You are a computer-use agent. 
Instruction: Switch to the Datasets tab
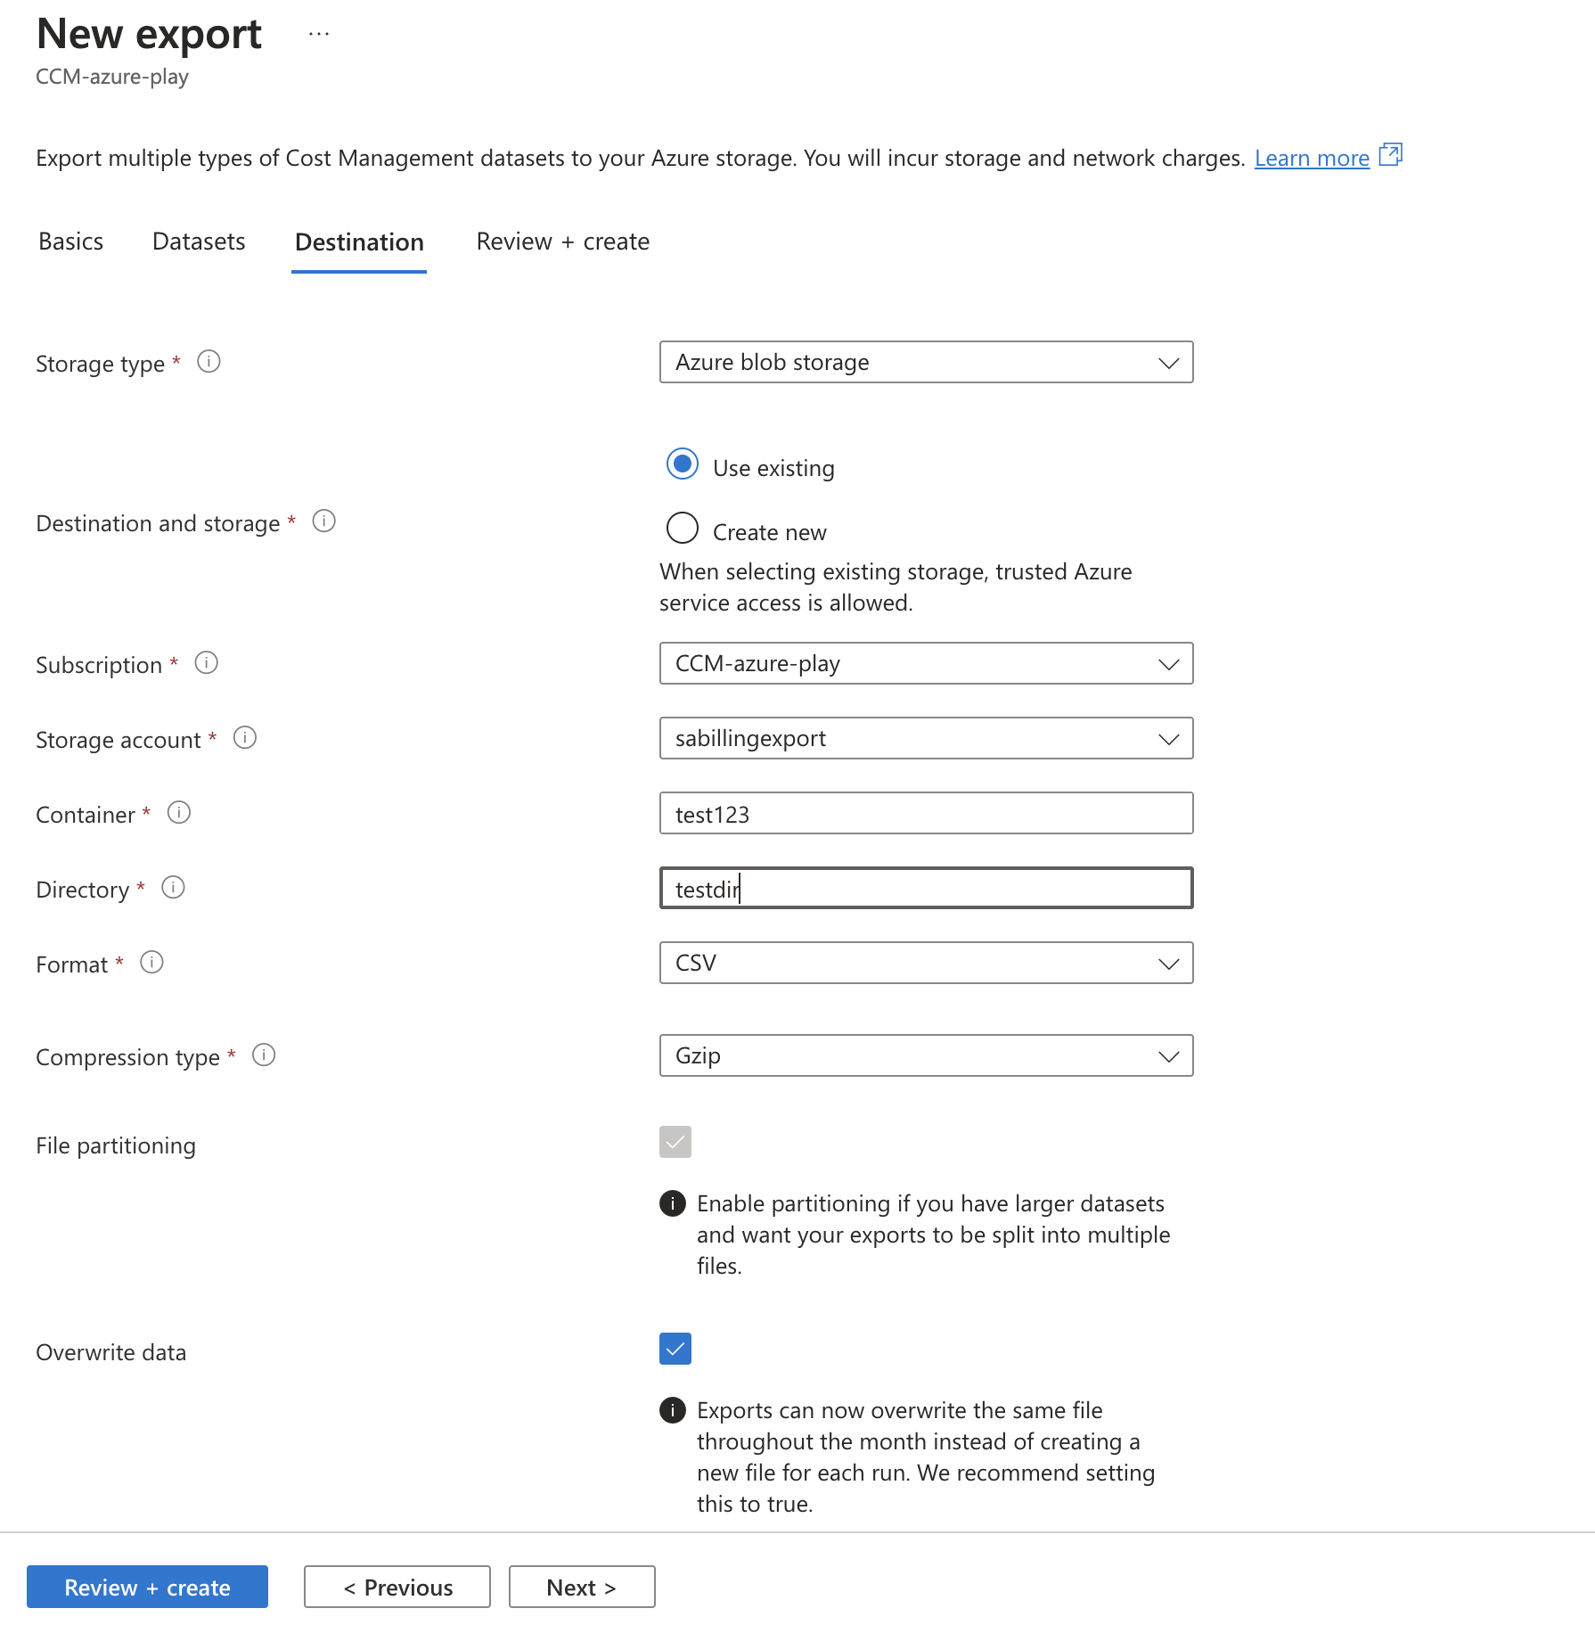pyautogui.click(x=199, y=242)
